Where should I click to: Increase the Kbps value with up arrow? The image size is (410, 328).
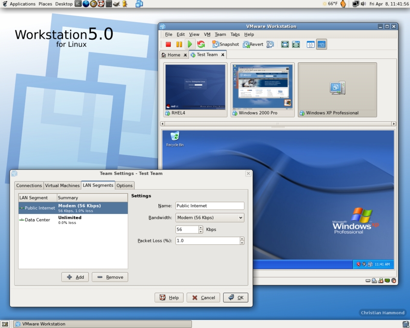pos(201,227)
